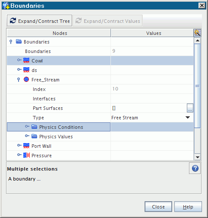Click the Pressure boundary icon

(26, 155)
